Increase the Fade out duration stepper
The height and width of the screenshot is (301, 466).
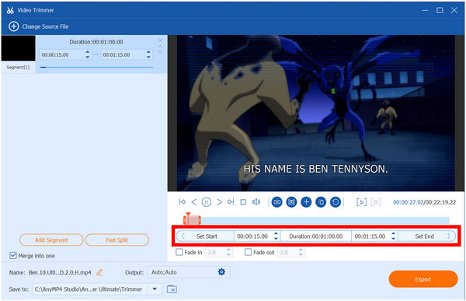[x=301, y=250]
